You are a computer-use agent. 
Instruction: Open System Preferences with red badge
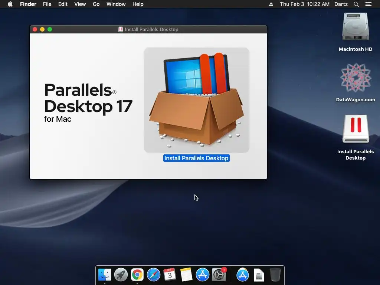click(x=219, y=275)
